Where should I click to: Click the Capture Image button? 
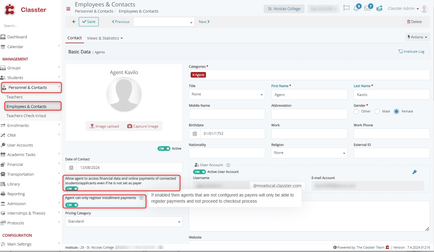coord(143,126)
